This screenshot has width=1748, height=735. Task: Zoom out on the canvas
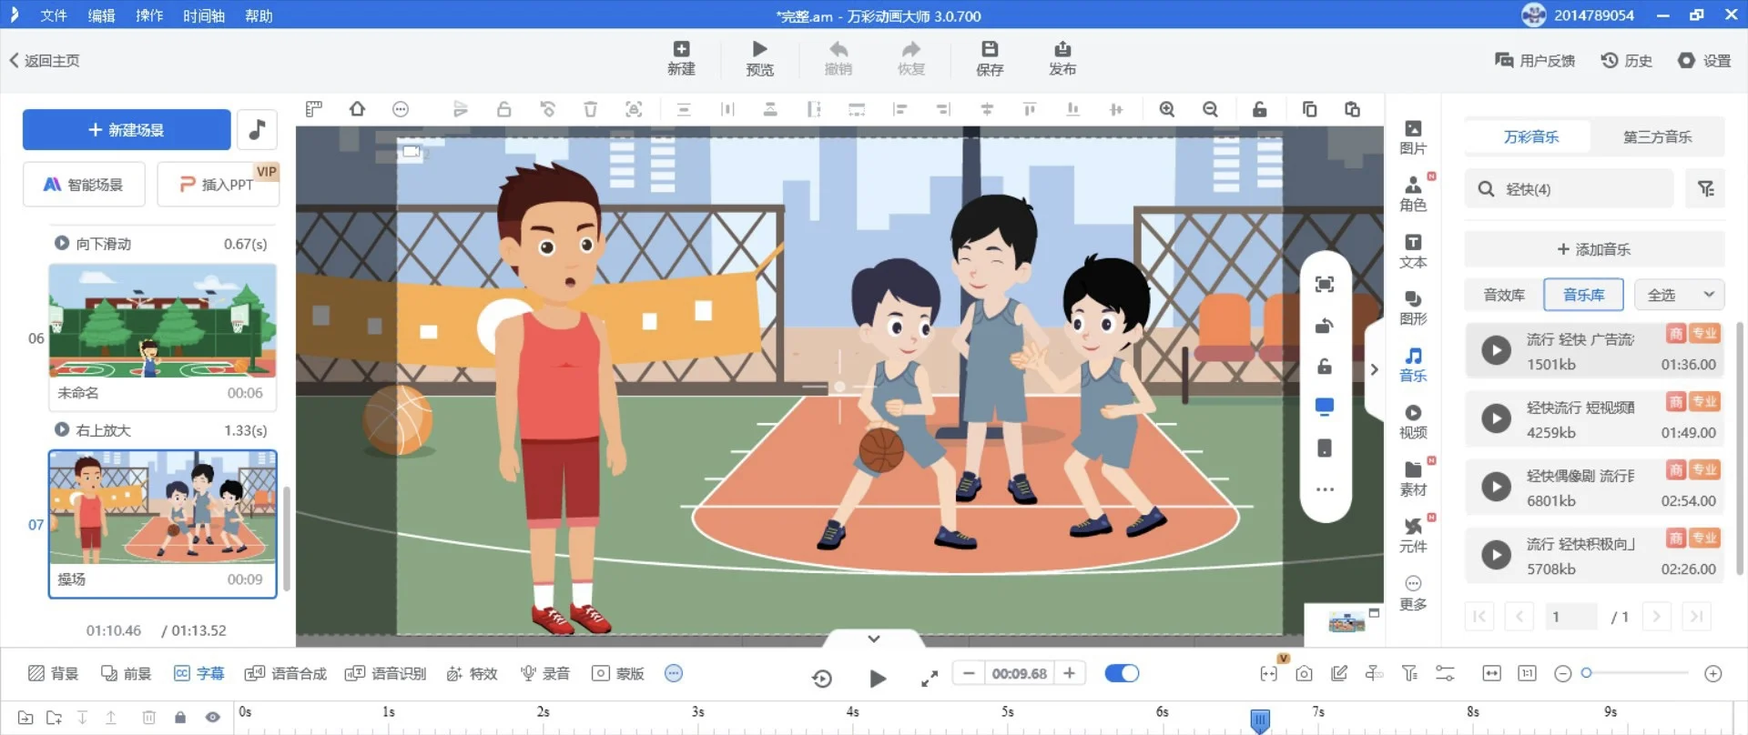(1210, 109)
